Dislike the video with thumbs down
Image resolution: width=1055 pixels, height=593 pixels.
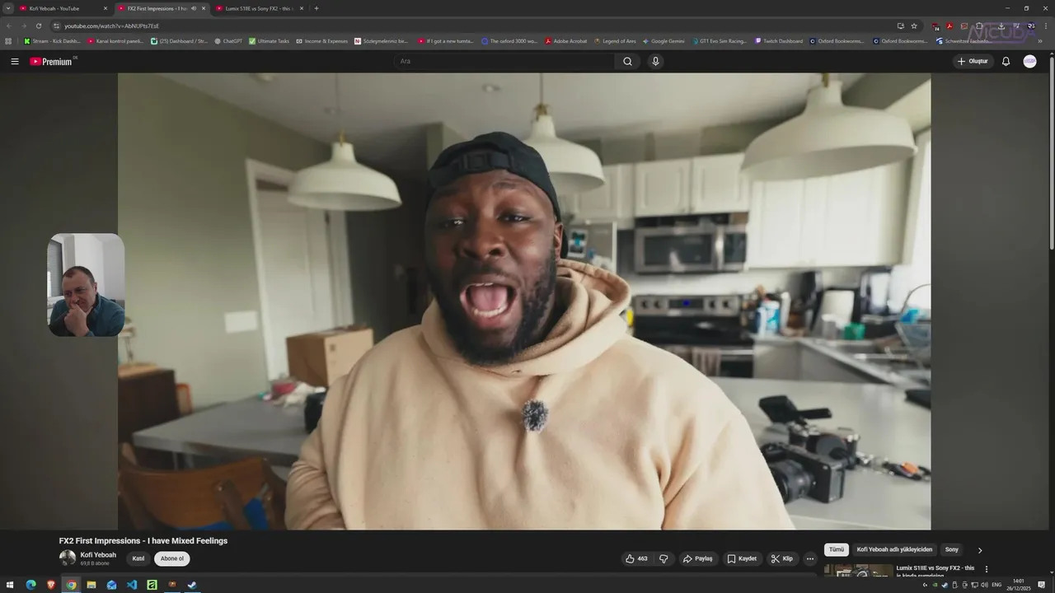pyautogui.click(x=663, y=558)
